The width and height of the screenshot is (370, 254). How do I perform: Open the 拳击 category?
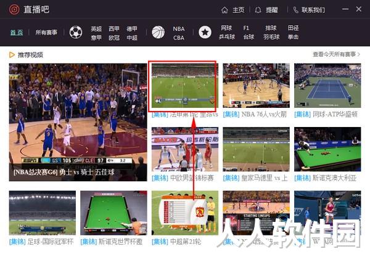tap(294, 37)
